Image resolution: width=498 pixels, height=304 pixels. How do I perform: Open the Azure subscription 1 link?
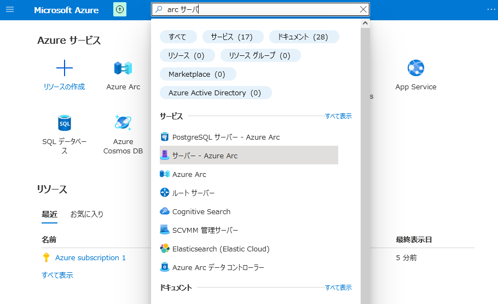coord(90,257)
